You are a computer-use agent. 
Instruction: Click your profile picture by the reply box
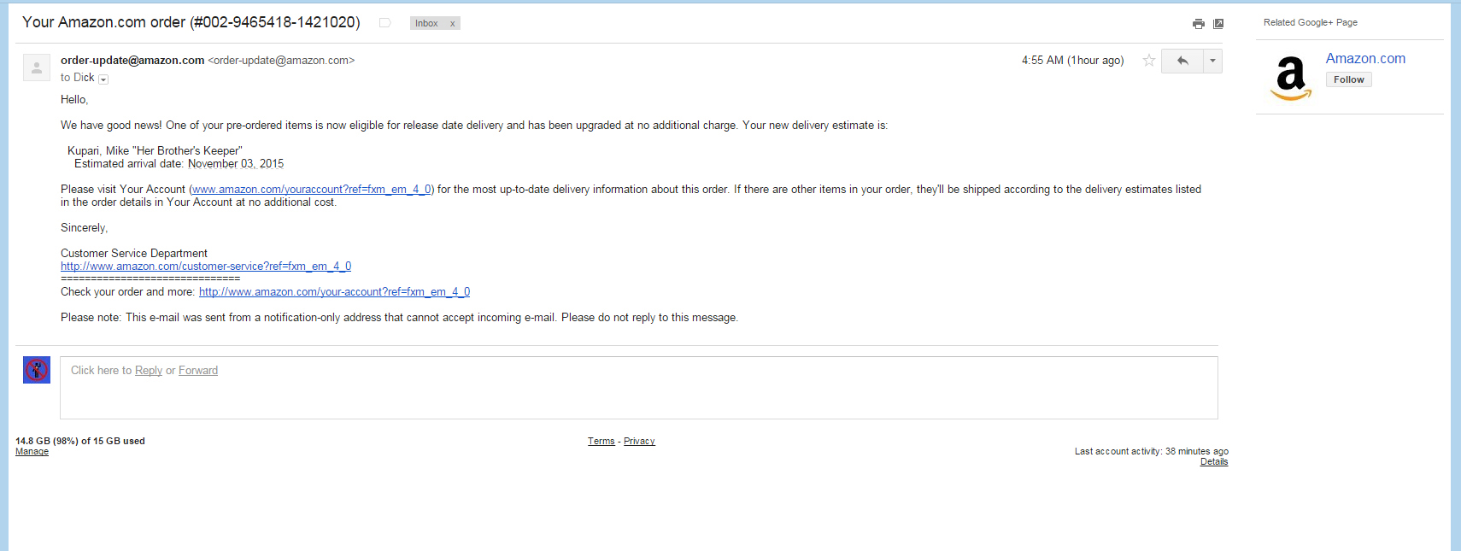click(x=37, y=370)
